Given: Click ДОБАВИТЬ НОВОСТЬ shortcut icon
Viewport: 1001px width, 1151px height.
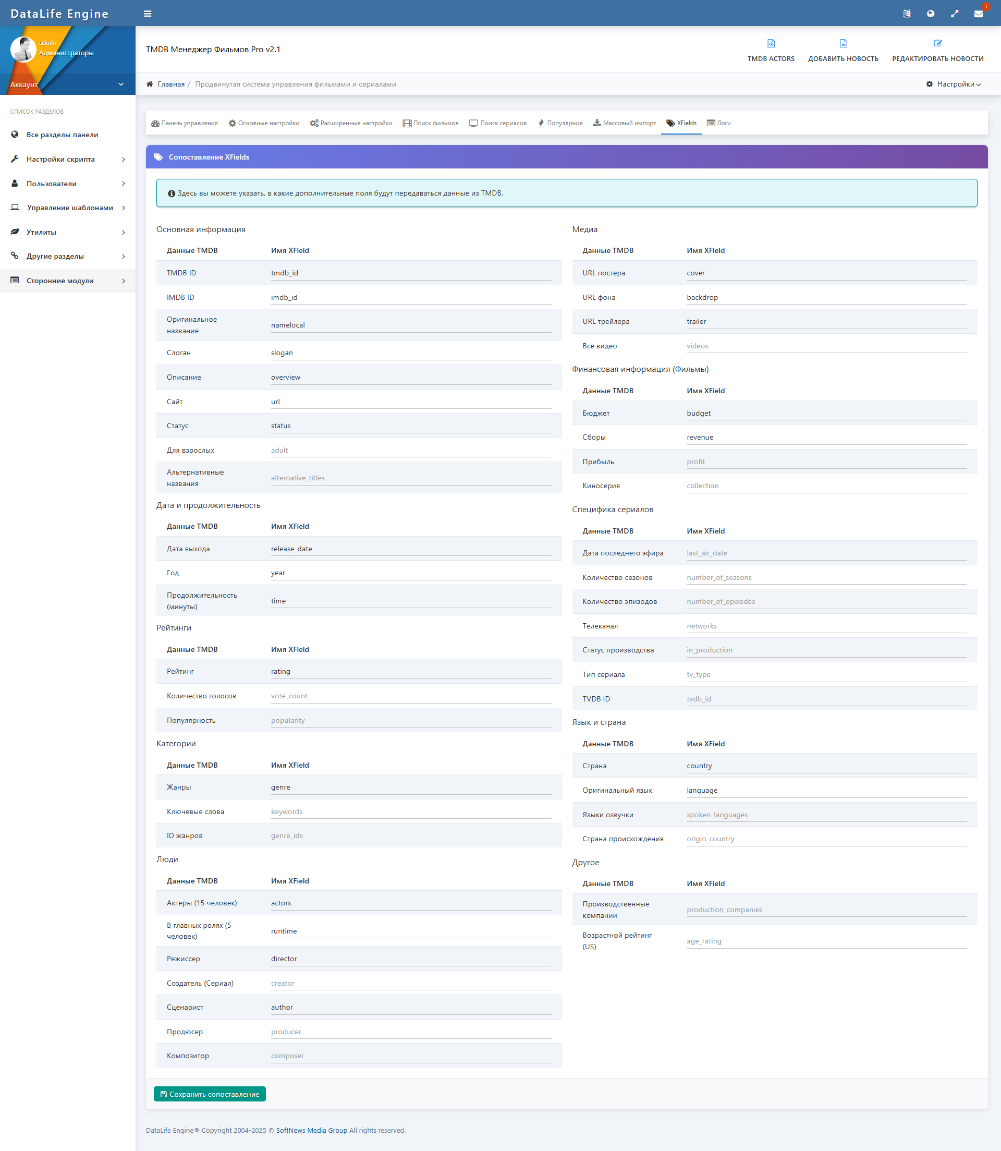Looking at the screenshot, I should coord(843,44).
